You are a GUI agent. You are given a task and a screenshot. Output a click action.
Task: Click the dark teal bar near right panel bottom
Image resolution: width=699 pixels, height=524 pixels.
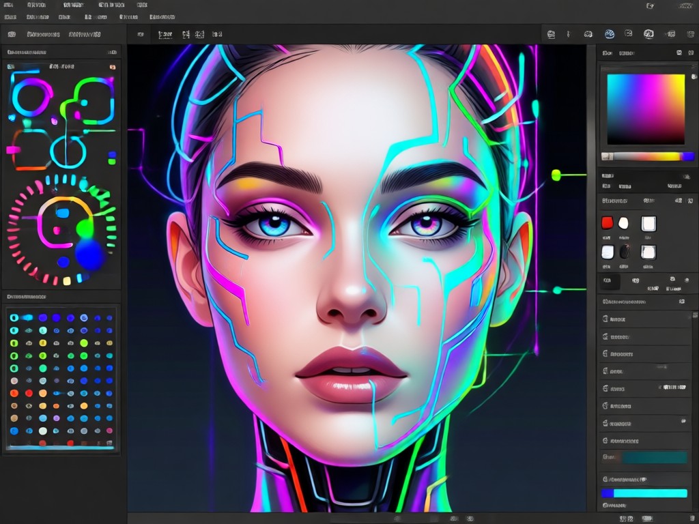(655, 457)
